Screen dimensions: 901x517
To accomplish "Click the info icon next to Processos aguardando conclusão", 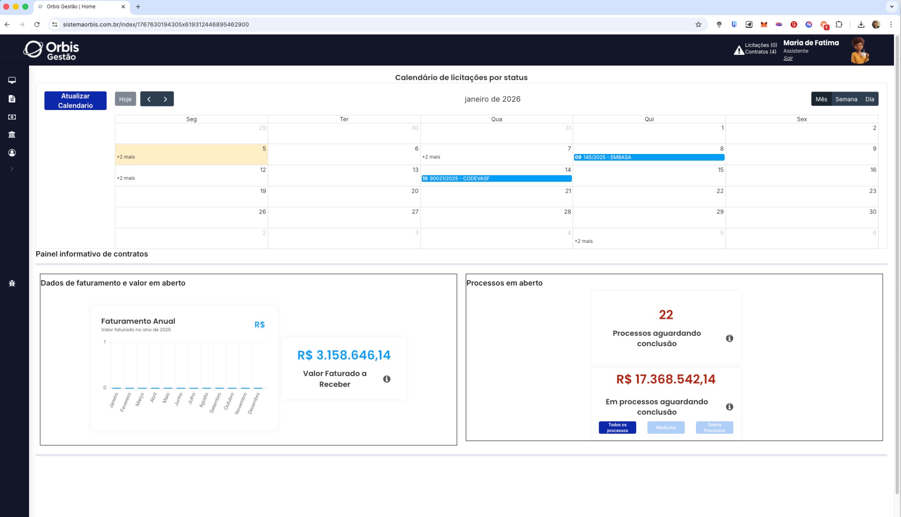I will coord(729,338).
